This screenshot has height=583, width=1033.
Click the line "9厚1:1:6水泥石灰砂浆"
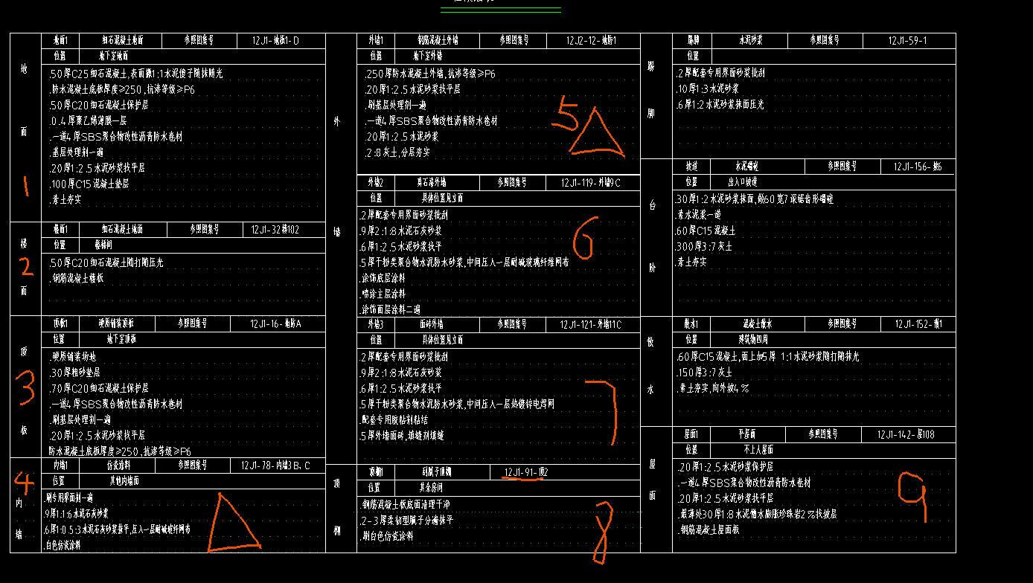(77, 513)
